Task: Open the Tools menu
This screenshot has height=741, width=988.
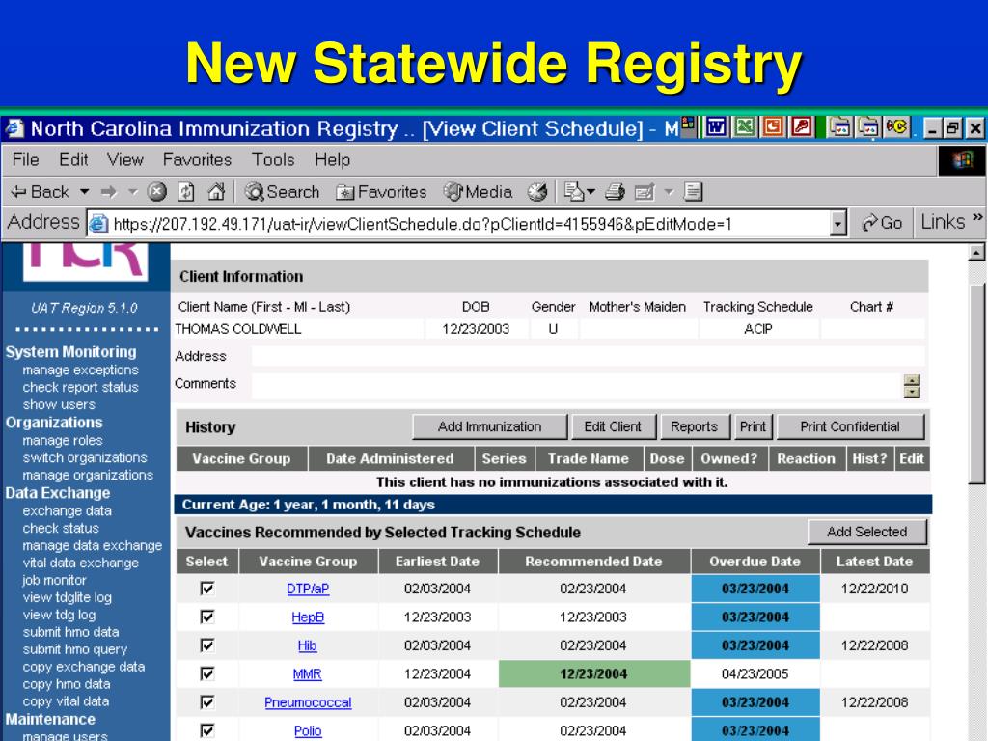Action: (x=273, y=160)
